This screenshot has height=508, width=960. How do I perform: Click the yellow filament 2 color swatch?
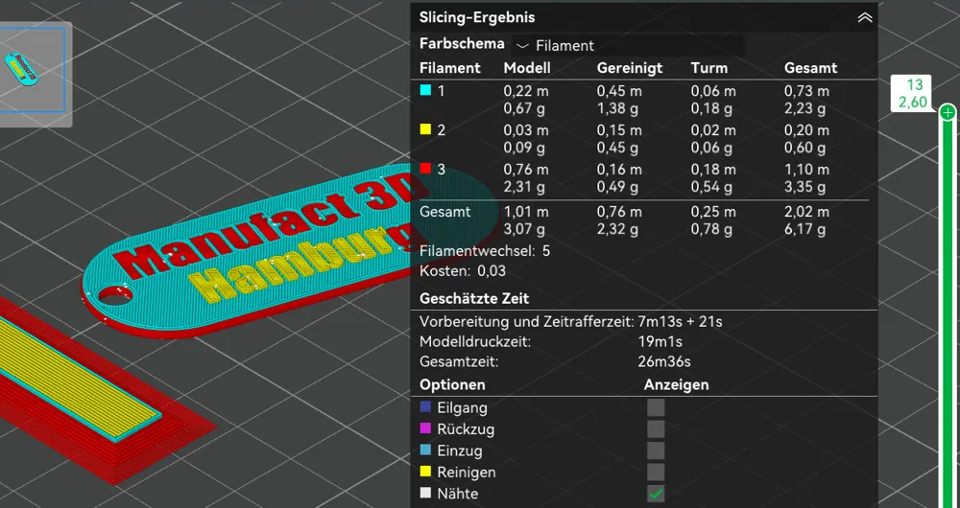pos(425,129)
